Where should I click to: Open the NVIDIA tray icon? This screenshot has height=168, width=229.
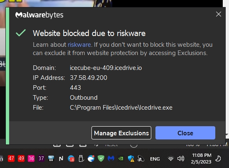[x=121, y=158]
